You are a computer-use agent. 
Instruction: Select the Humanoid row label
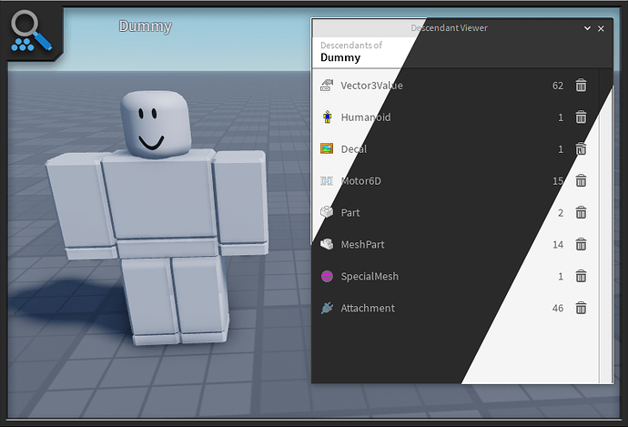[366, 117]
